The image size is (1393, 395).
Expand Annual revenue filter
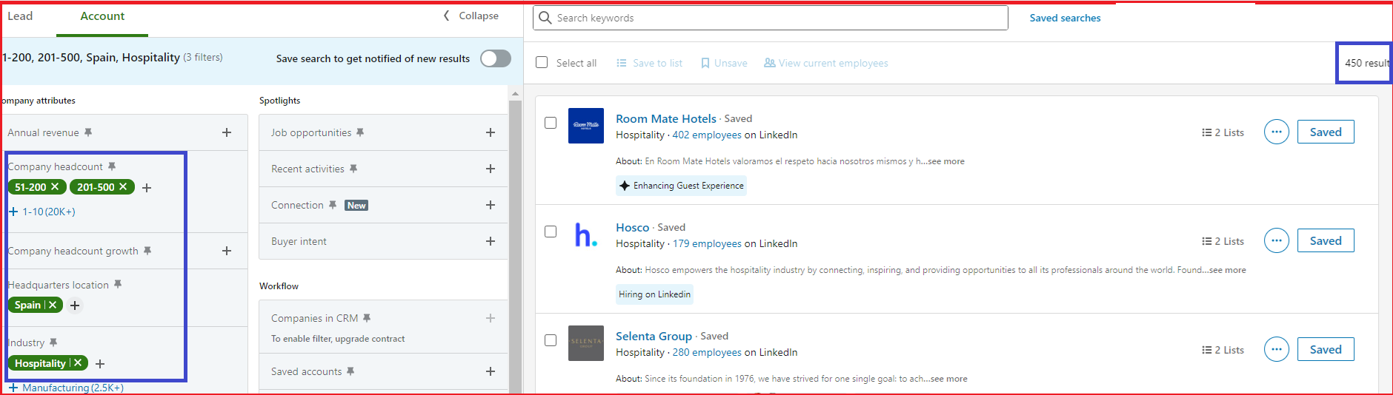(x=227, y=132)
